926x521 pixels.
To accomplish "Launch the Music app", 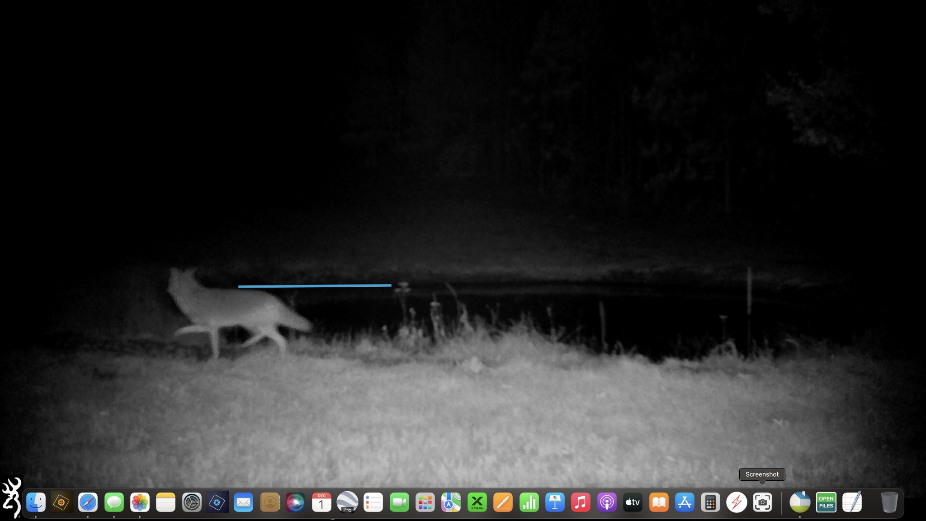I will (581, 502).
